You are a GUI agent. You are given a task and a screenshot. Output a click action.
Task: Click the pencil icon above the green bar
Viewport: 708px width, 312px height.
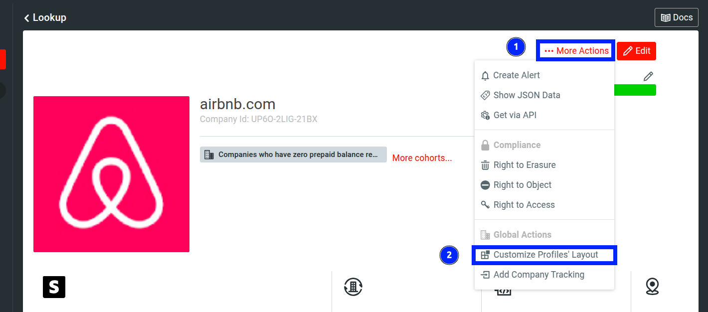648,76
